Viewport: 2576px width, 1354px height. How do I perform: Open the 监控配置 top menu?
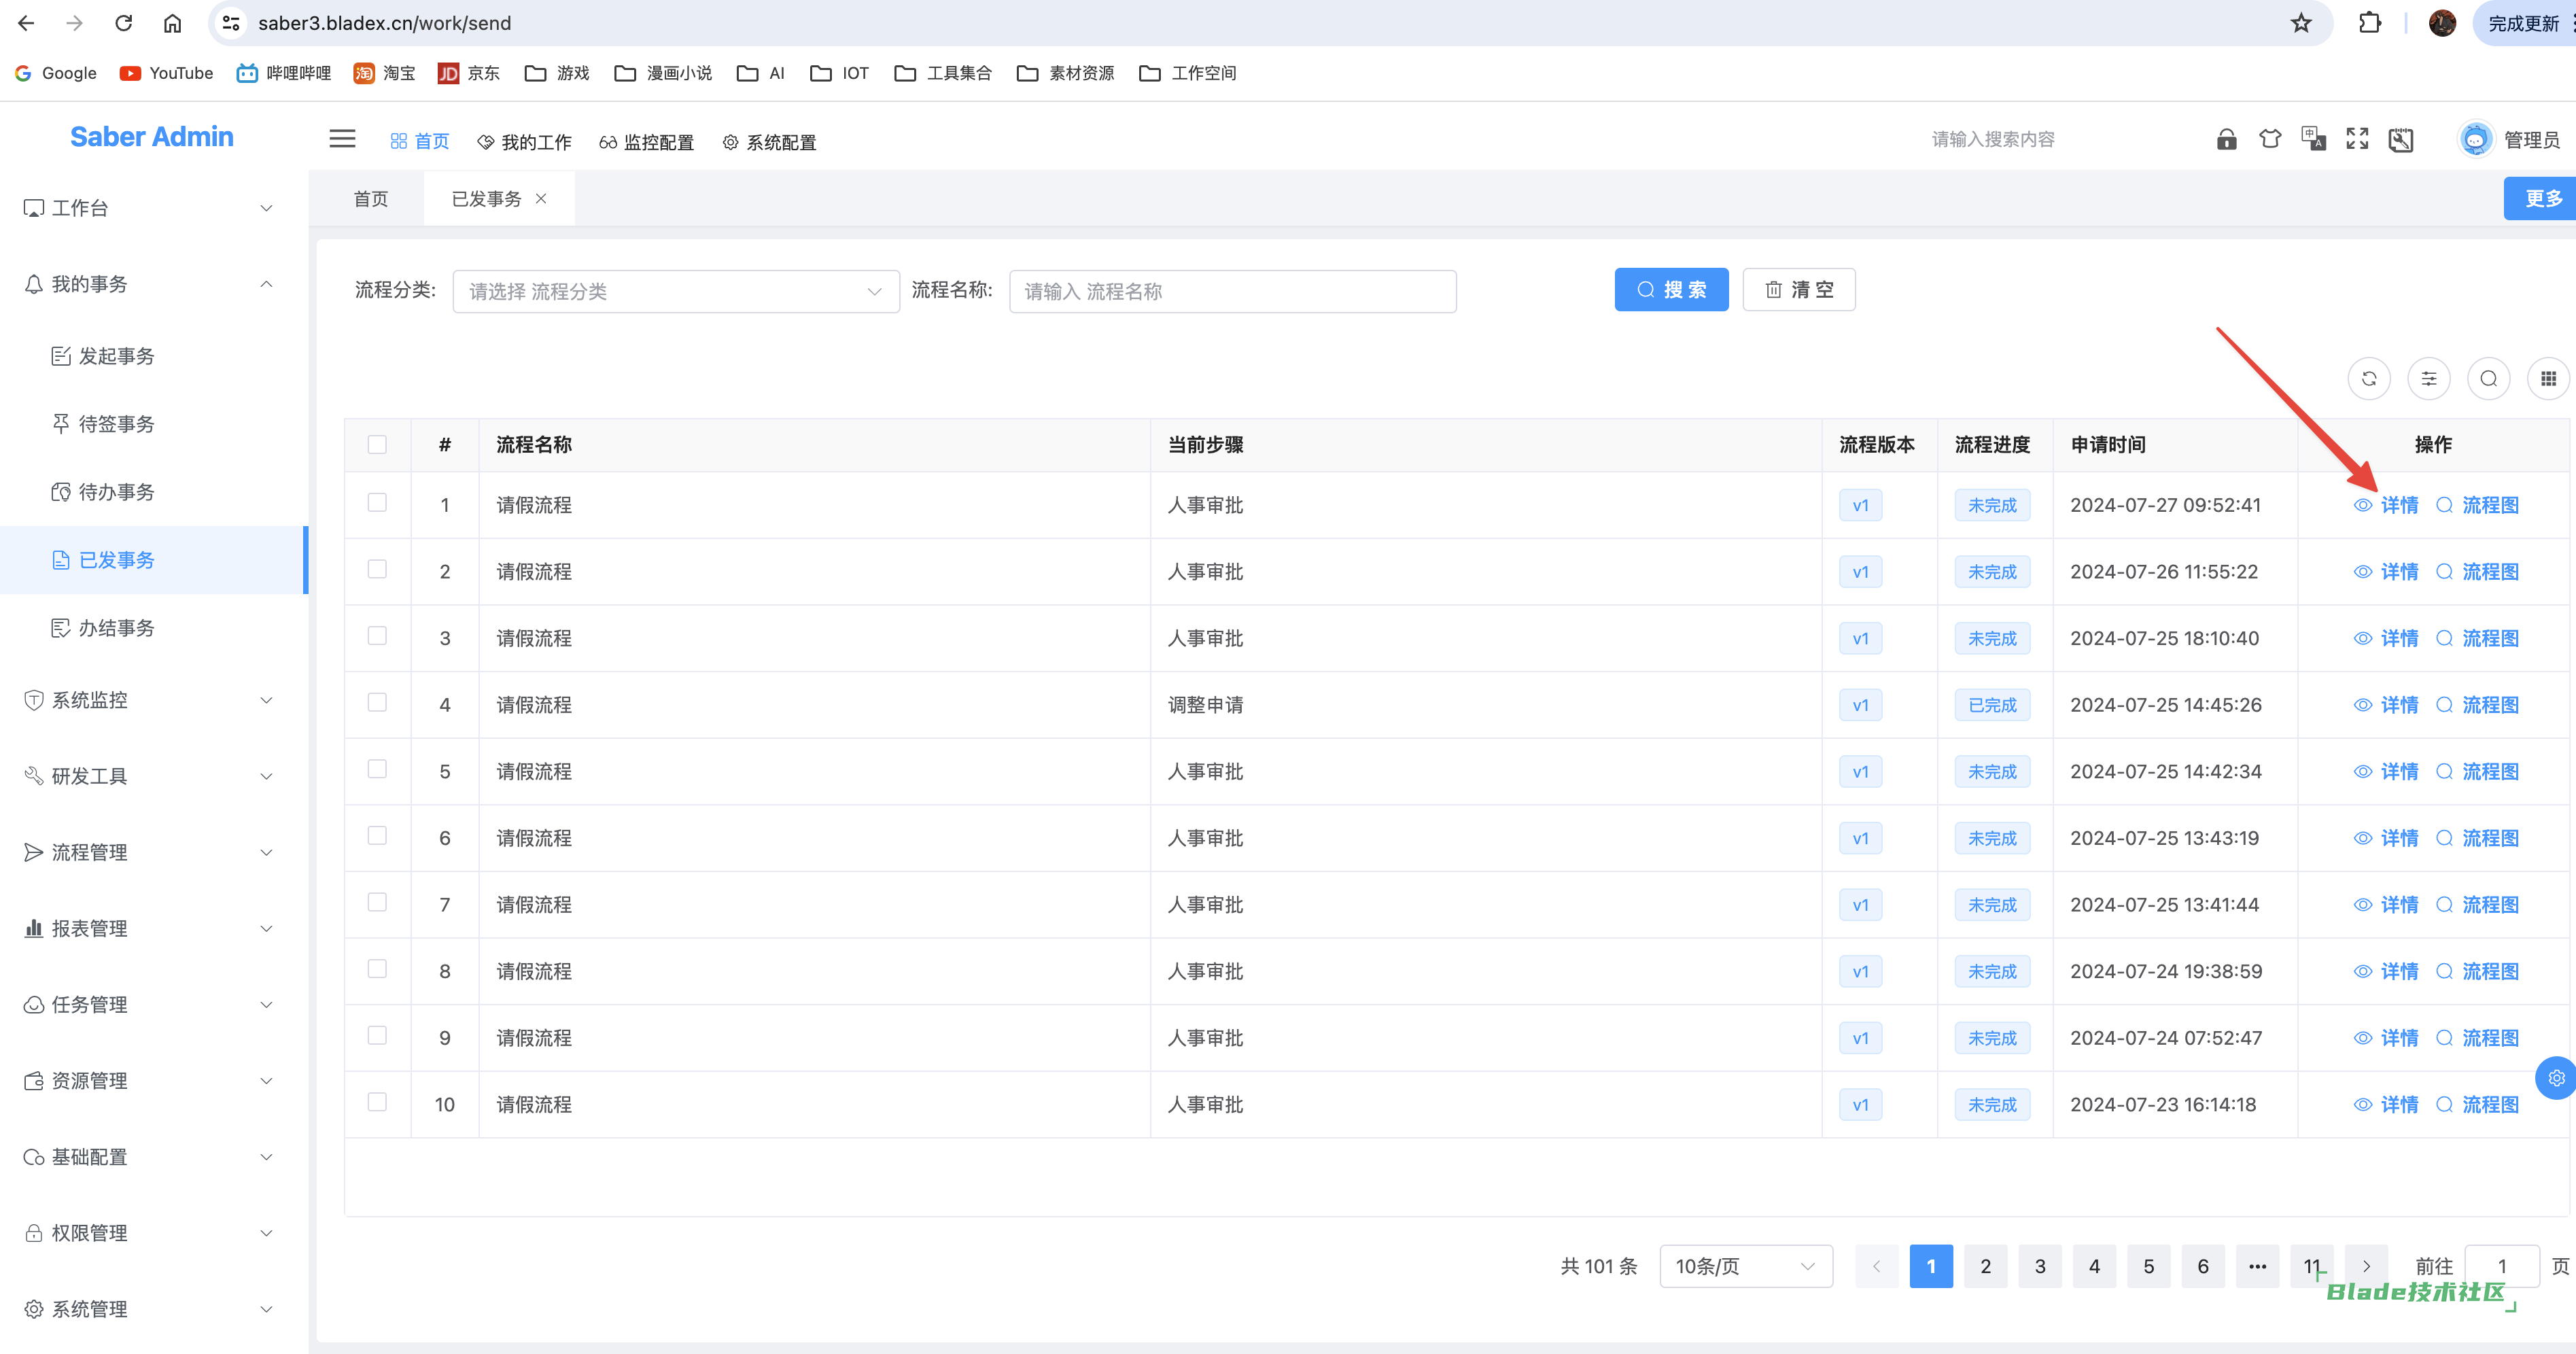point(646,142)
